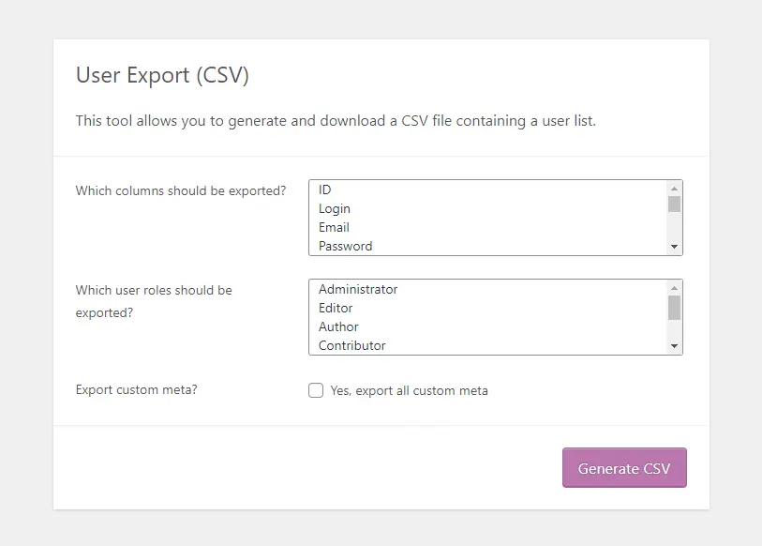Select the Editor role option
Image resolution: width=762 pixels, height=546 pixels.
click(x=337, y=308)
